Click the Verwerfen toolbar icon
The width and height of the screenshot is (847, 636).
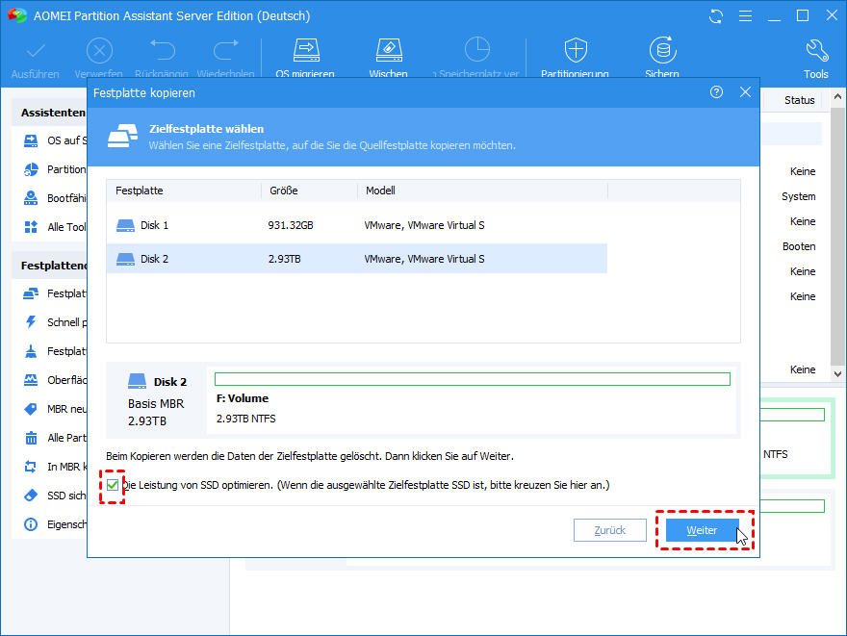(x=99, y=51)
